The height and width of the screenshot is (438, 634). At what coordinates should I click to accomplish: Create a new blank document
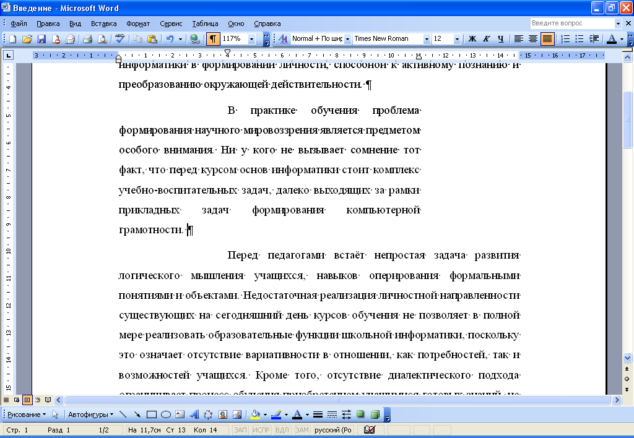coord(12,39)
